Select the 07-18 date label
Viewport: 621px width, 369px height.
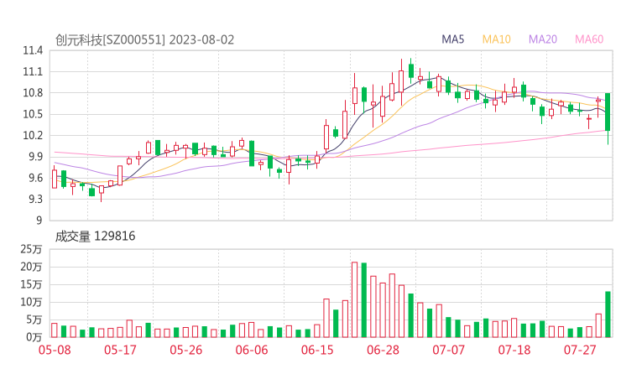click(514, 350)
